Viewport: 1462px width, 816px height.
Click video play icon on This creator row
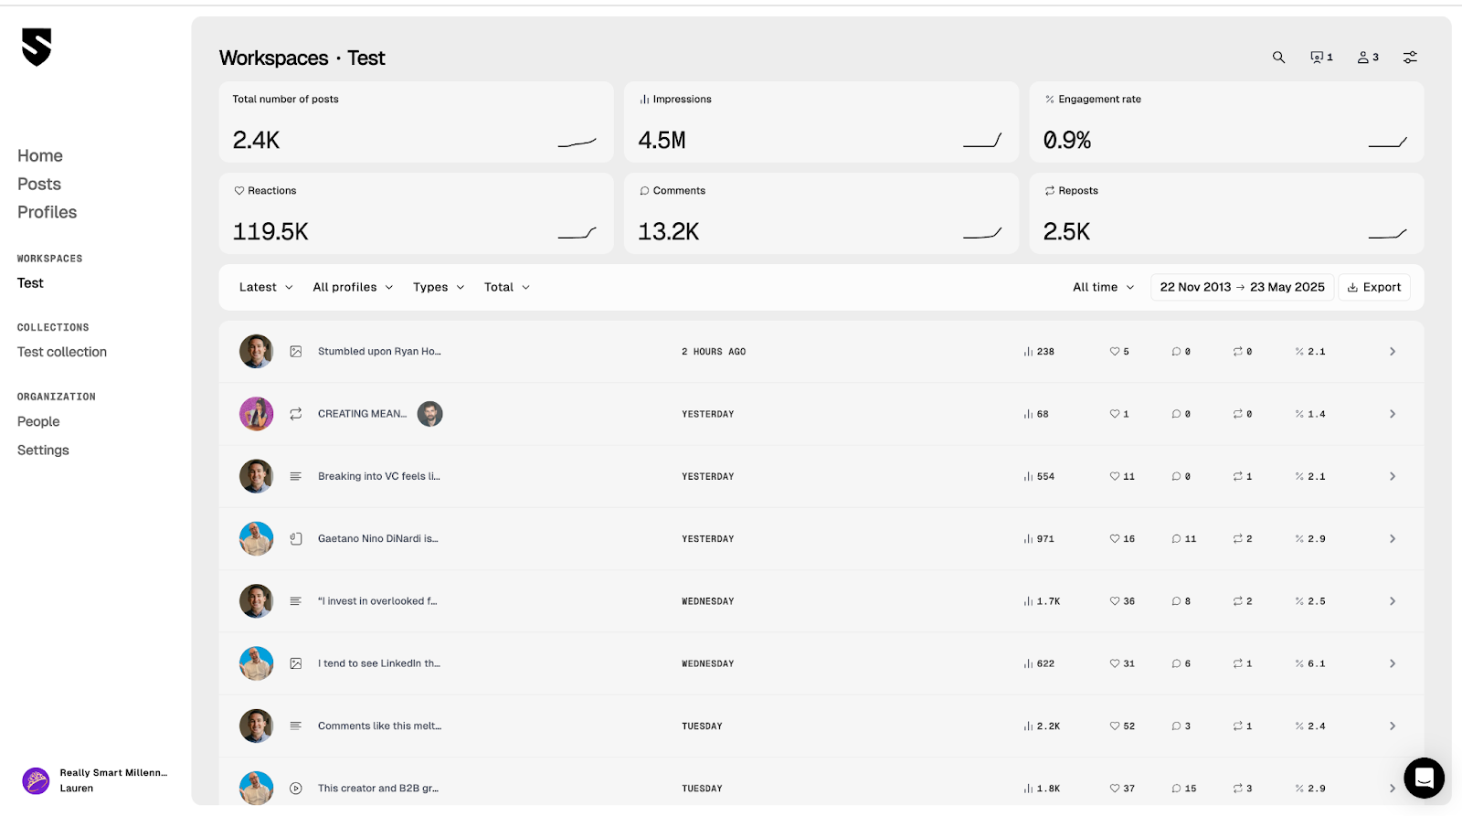click(x=296, y=789)
